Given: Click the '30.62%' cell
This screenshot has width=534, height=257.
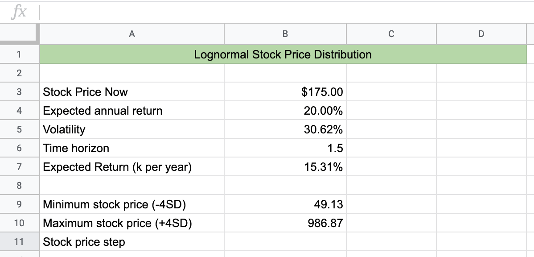Looking at the screenshot, I should tap(285, 129).
